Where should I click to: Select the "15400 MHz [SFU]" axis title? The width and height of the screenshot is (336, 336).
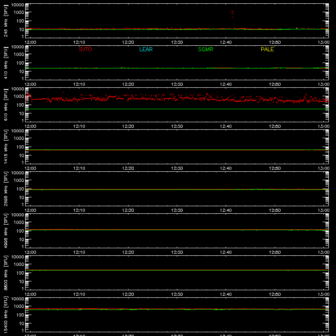coord(5,315)
